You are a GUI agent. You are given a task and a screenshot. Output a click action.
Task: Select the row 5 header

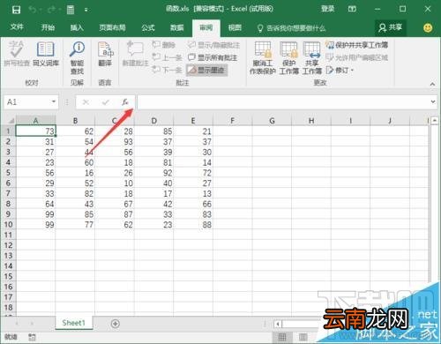click(8, 173)
